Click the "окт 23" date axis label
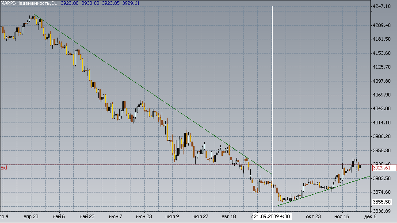 point(313,217)
